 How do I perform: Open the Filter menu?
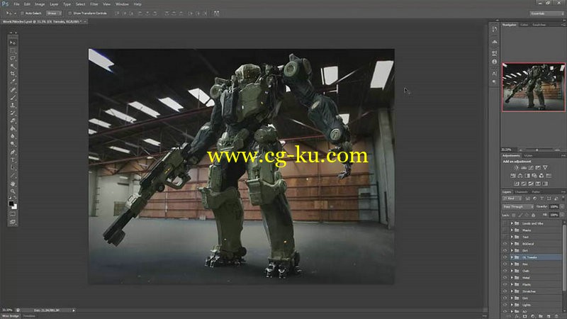(94, 4)
